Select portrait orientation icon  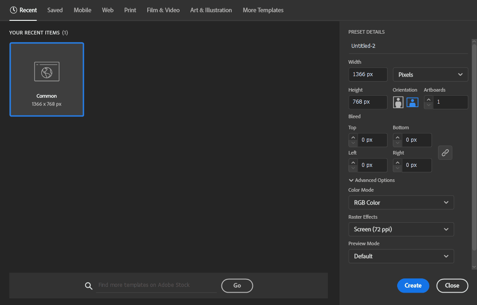[x=398, y=102]
